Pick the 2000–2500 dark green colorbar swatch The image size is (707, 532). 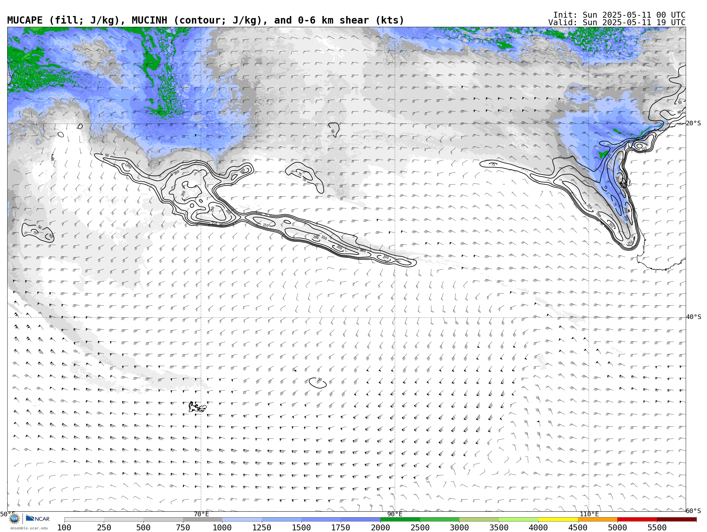[400, 519]
